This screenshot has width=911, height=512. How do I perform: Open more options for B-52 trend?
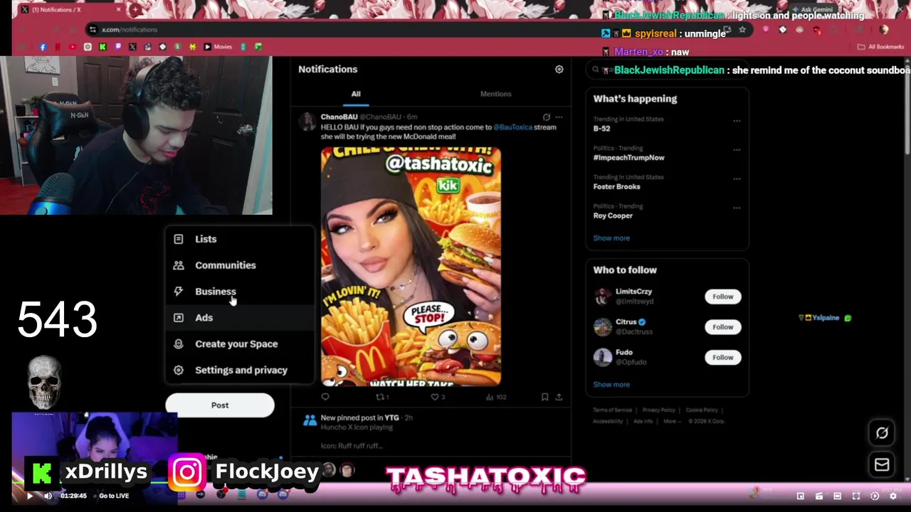coord(737,121)
